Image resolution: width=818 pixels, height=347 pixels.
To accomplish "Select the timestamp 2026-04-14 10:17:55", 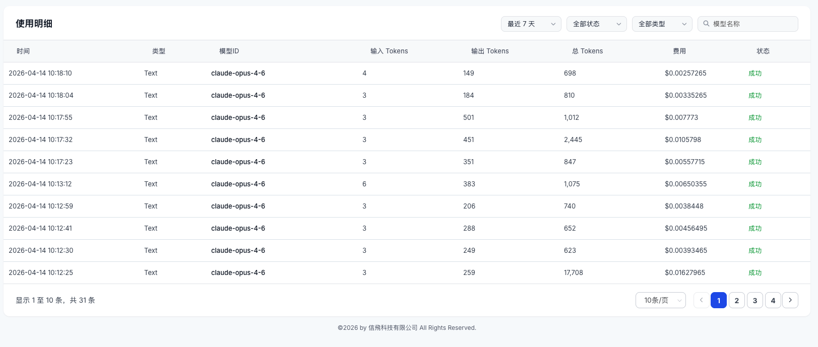I will tap(40, 118).
